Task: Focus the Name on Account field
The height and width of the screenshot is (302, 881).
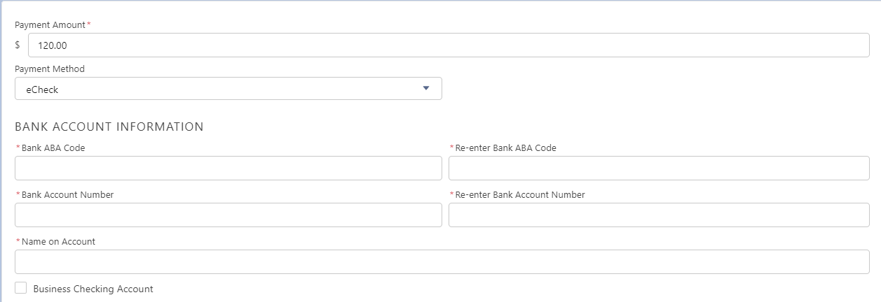Action: coord(442,261)
